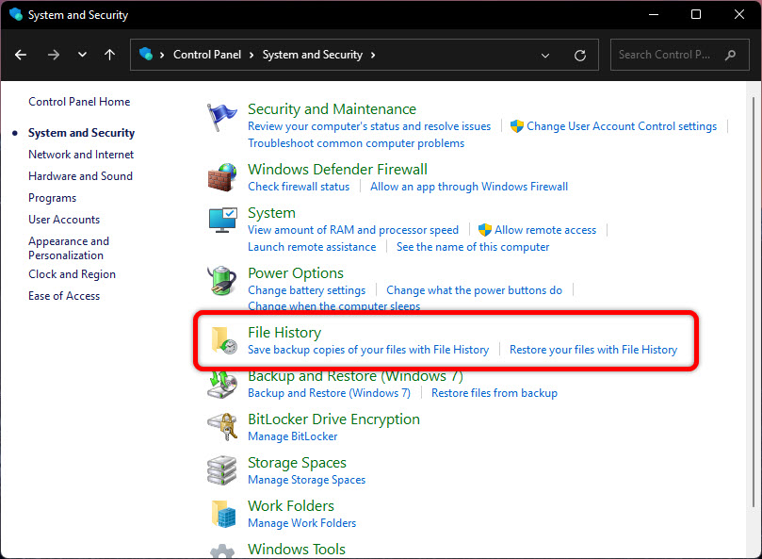This screenshot has height=559, width=762.
Task: Click Troubleshoot common computer problems
Action: 356,143
